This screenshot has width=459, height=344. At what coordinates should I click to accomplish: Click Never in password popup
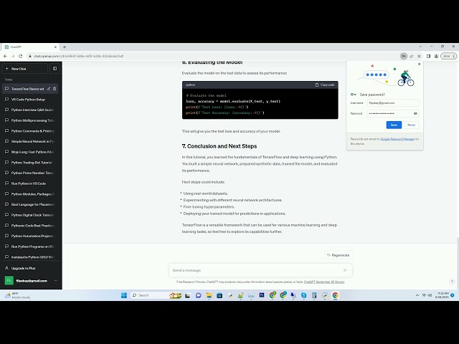(411, 125)
